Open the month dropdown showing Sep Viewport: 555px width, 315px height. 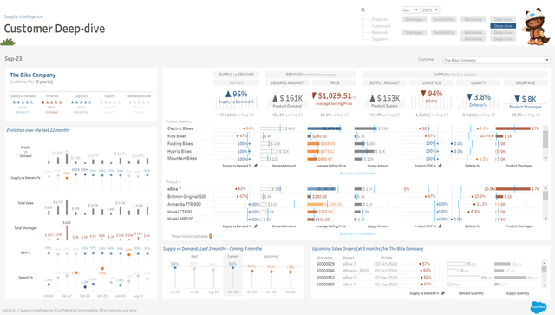coord(410,10)
